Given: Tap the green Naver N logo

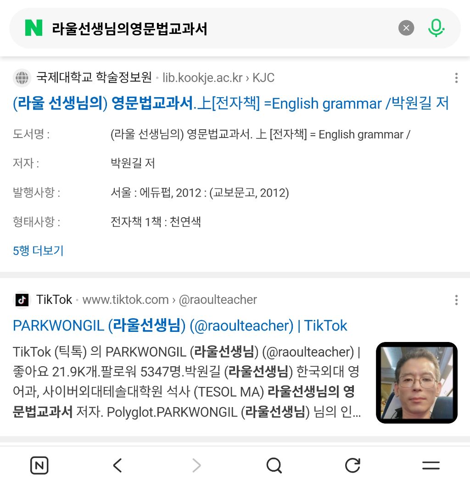Looking at the screenshot, I should pos(34,28).
